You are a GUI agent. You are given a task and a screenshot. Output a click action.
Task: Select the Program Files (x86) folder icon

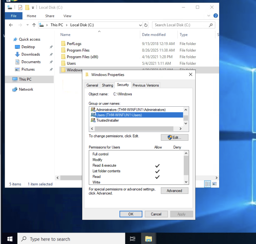click(63, 57)
